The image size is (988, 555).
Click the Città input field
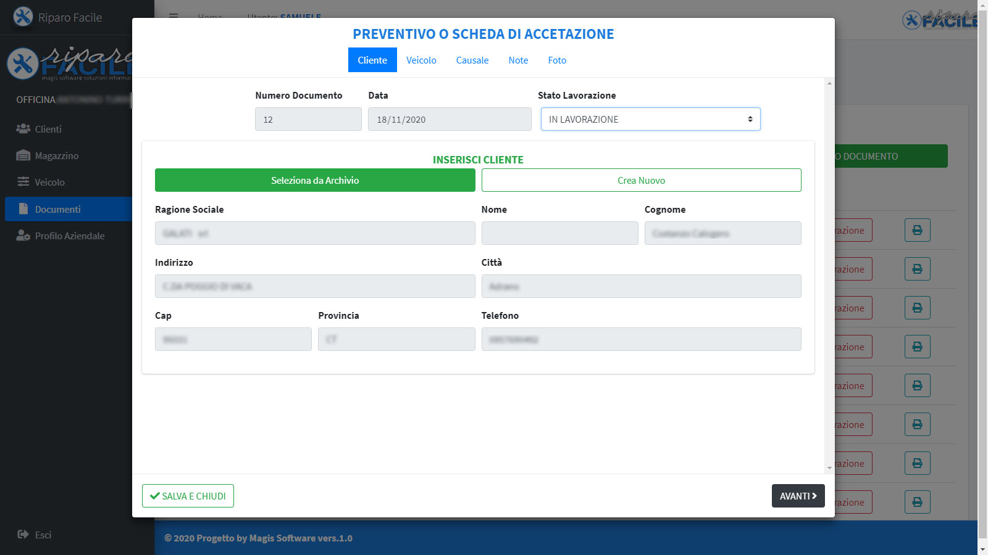641,286
